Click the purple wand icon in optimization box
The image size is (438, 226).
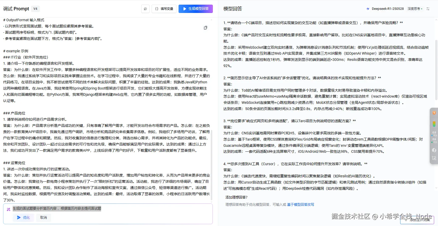pyautogui.click(x=9, y=209)
